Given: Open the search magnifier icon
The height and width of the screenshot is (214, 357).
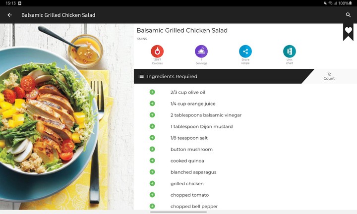Looking at the screenshot, I should tap(348, 15).
